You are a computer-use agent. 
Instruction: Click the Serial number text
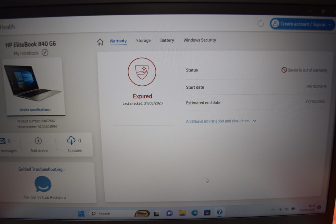37,127
